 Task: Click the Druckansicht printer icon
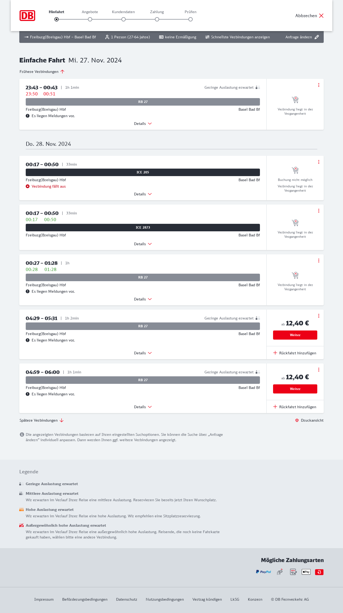(297, 420)
